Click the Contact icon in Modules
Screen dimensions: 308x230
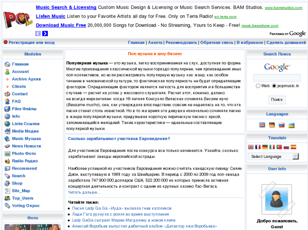click(x=7, y=94)
